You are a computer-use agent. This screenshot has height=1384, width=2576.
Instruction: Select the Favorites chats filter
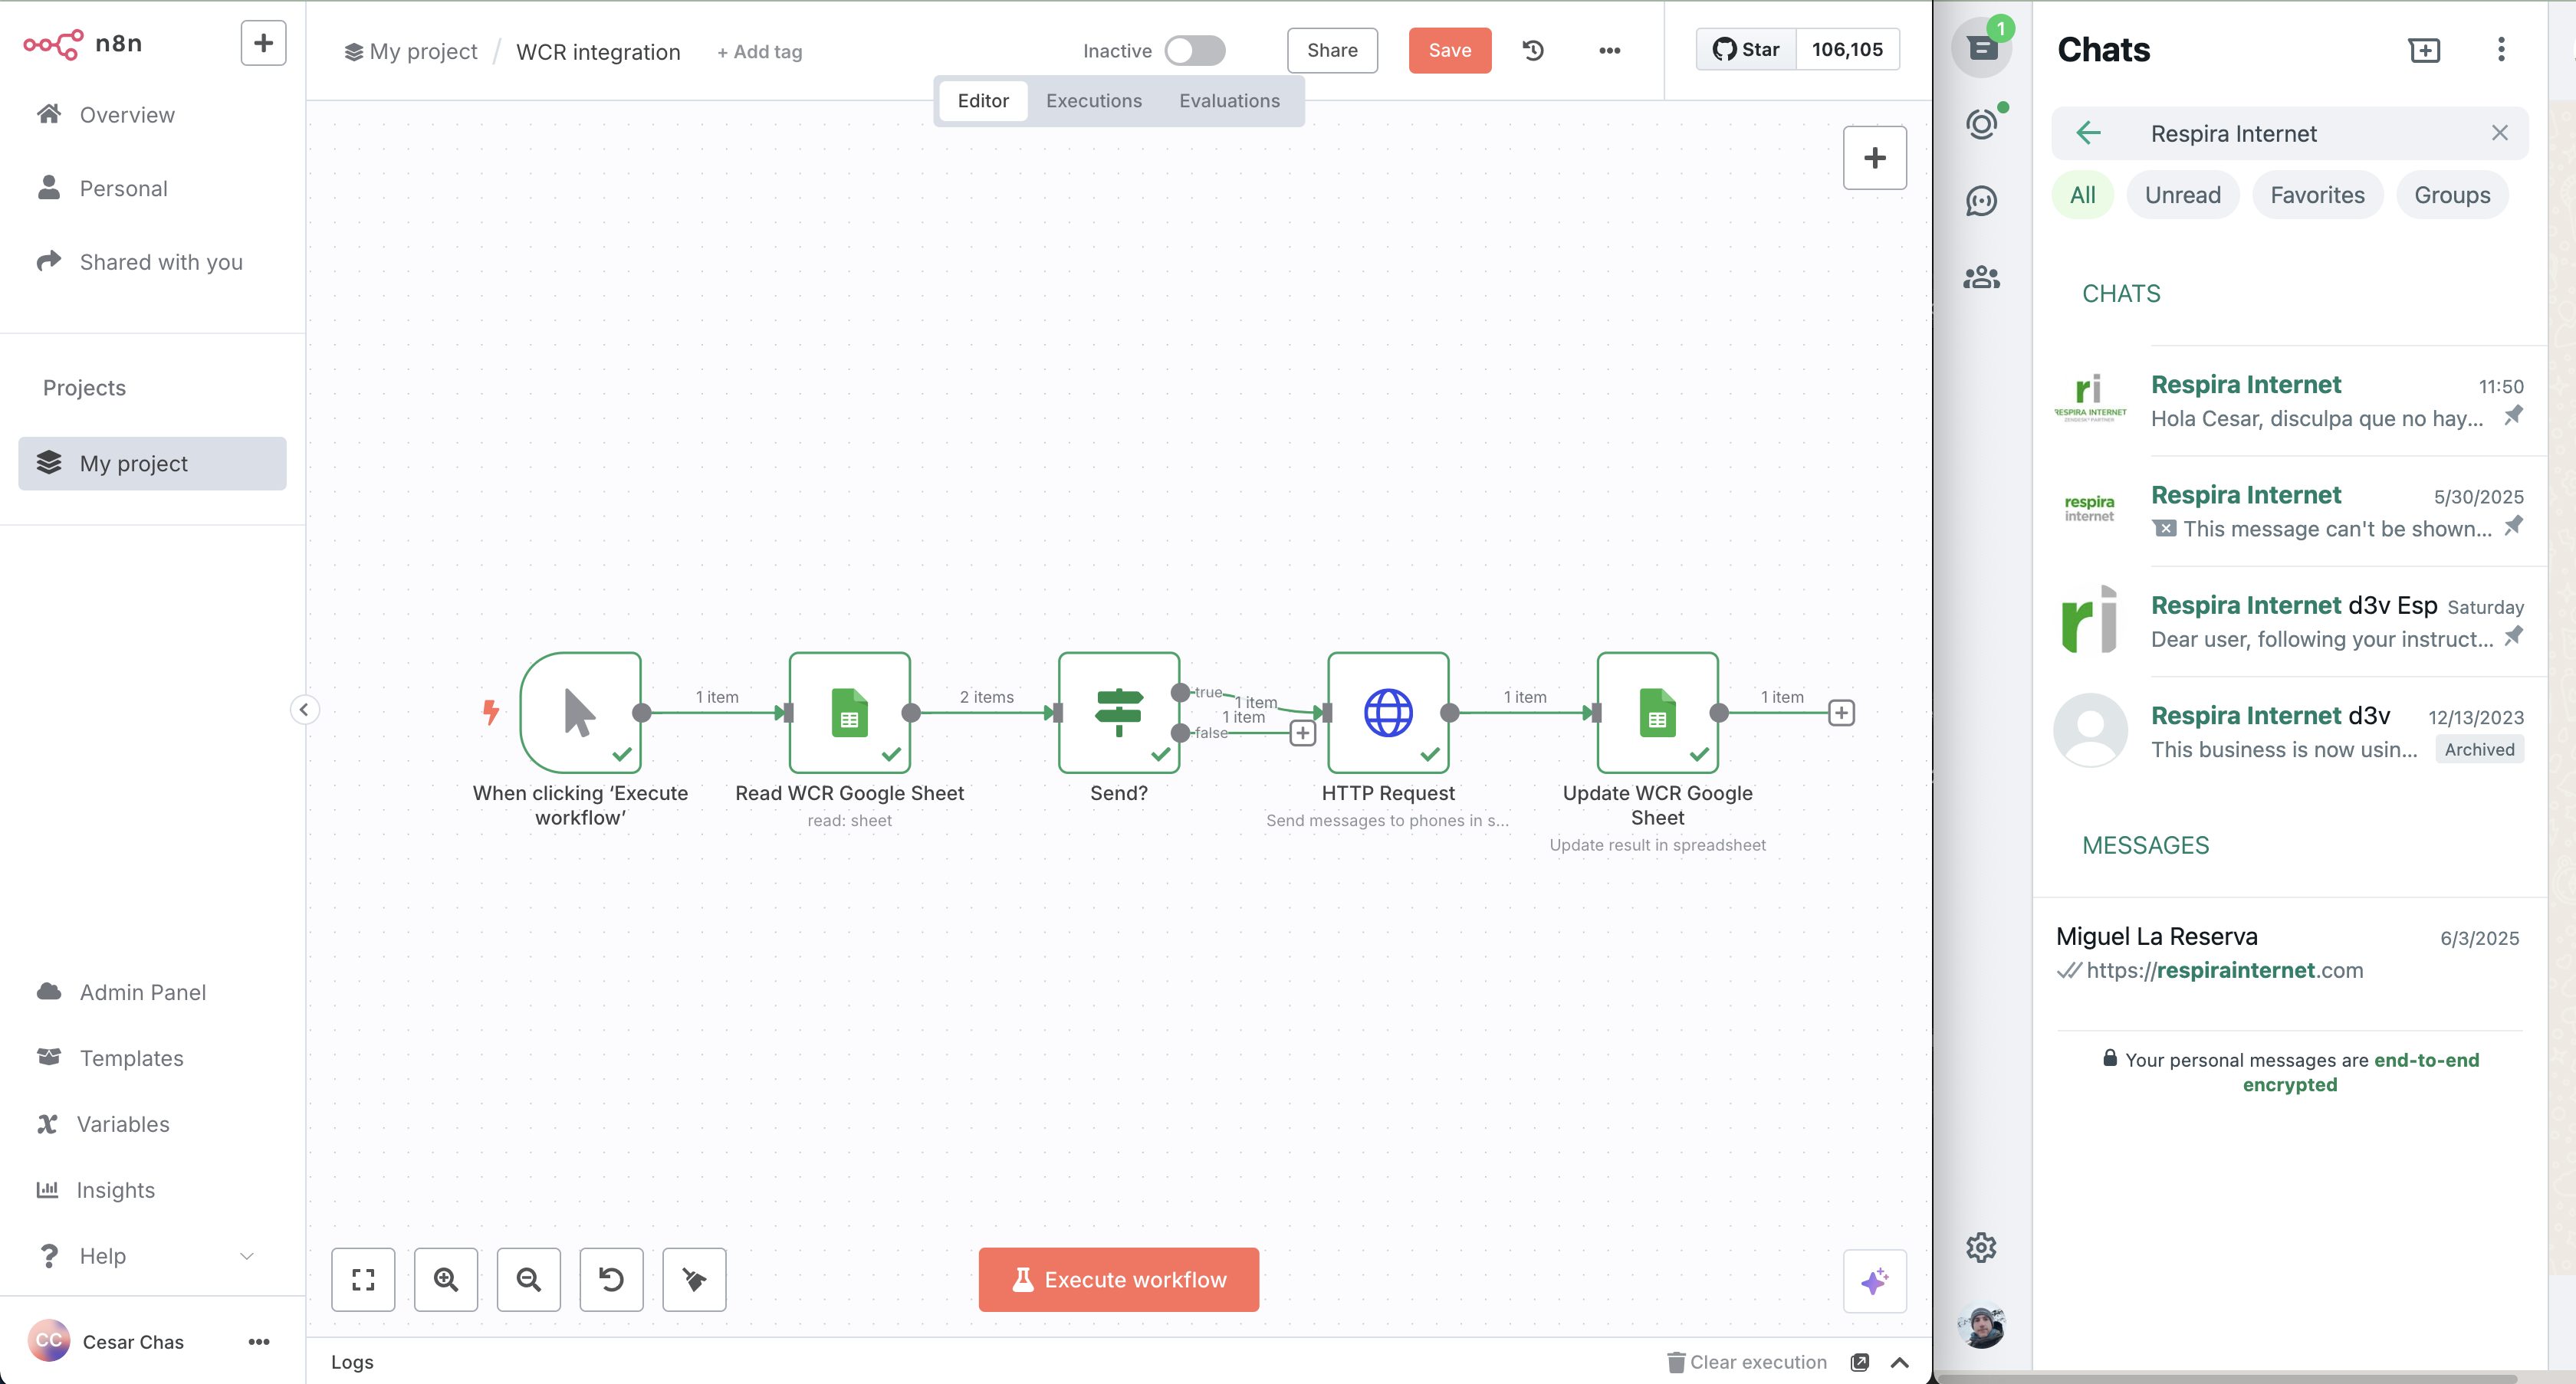click(x=2316, y=195)
